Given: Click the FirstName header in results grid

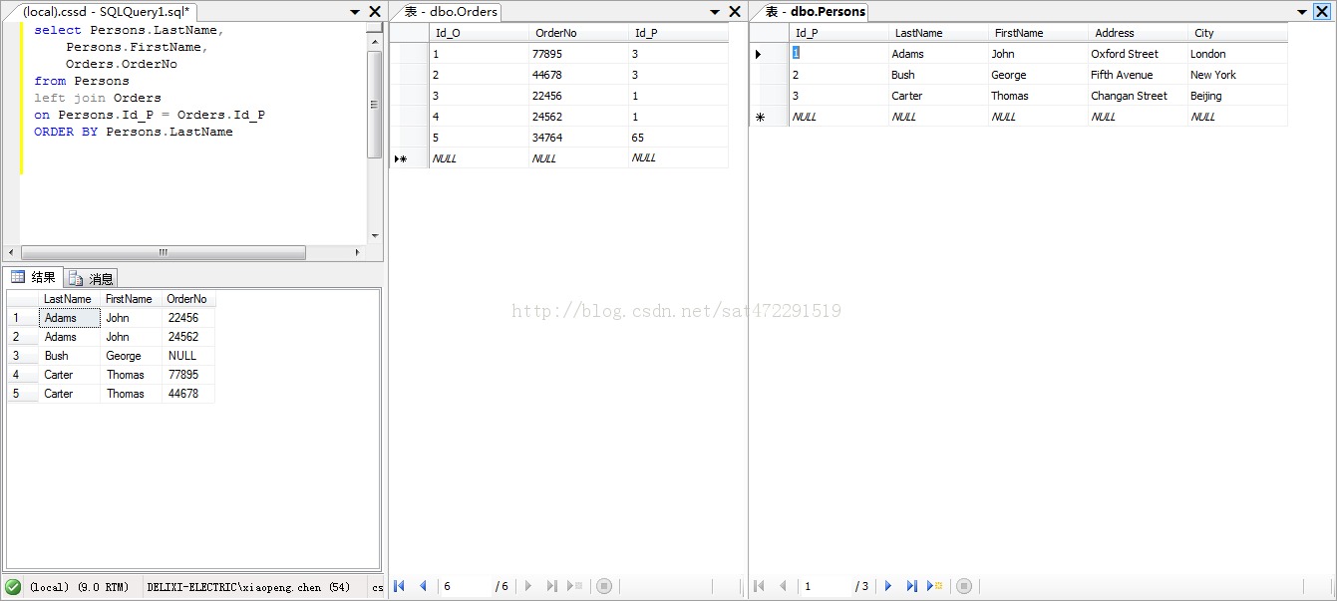Looking at the screenshot, I should pos(131,299).
